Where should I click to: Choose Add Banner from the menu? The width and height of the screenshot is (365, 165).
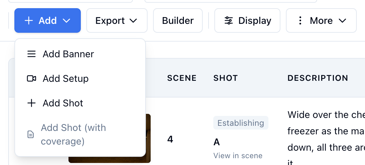click(80, 54)
